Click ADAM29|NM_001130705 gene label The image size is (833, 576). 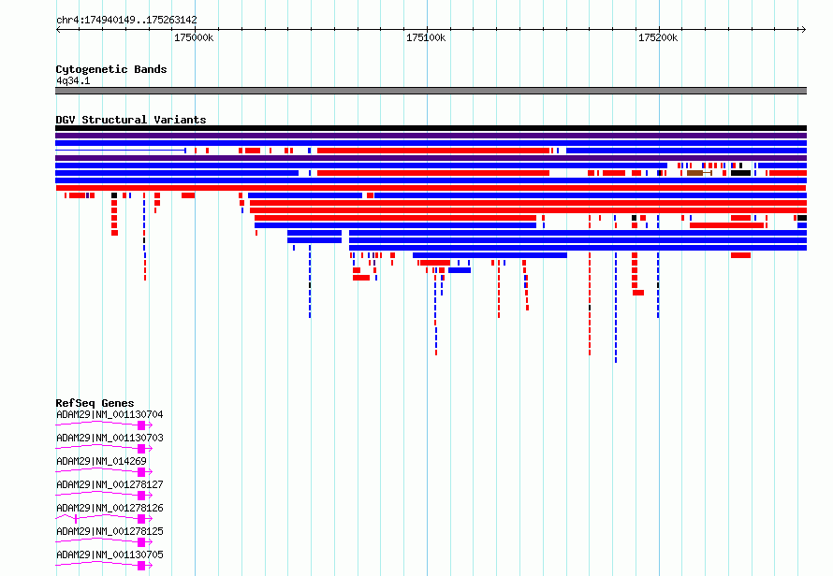[110, 554]
